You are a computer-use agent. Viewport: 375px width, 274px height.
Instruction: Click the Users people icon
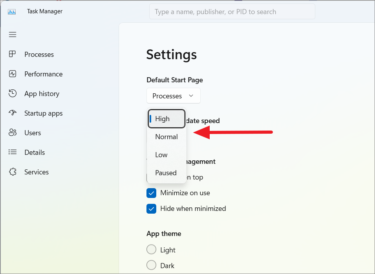click(x=13, y=132)
